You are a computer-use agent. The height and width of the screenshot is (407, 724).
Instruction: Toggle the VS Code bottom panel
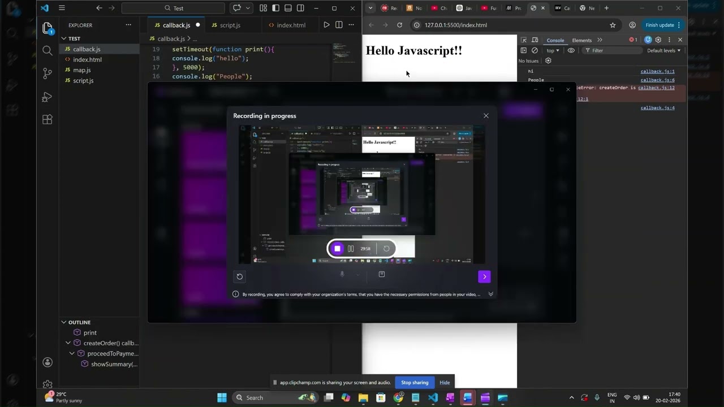point(288,8)
